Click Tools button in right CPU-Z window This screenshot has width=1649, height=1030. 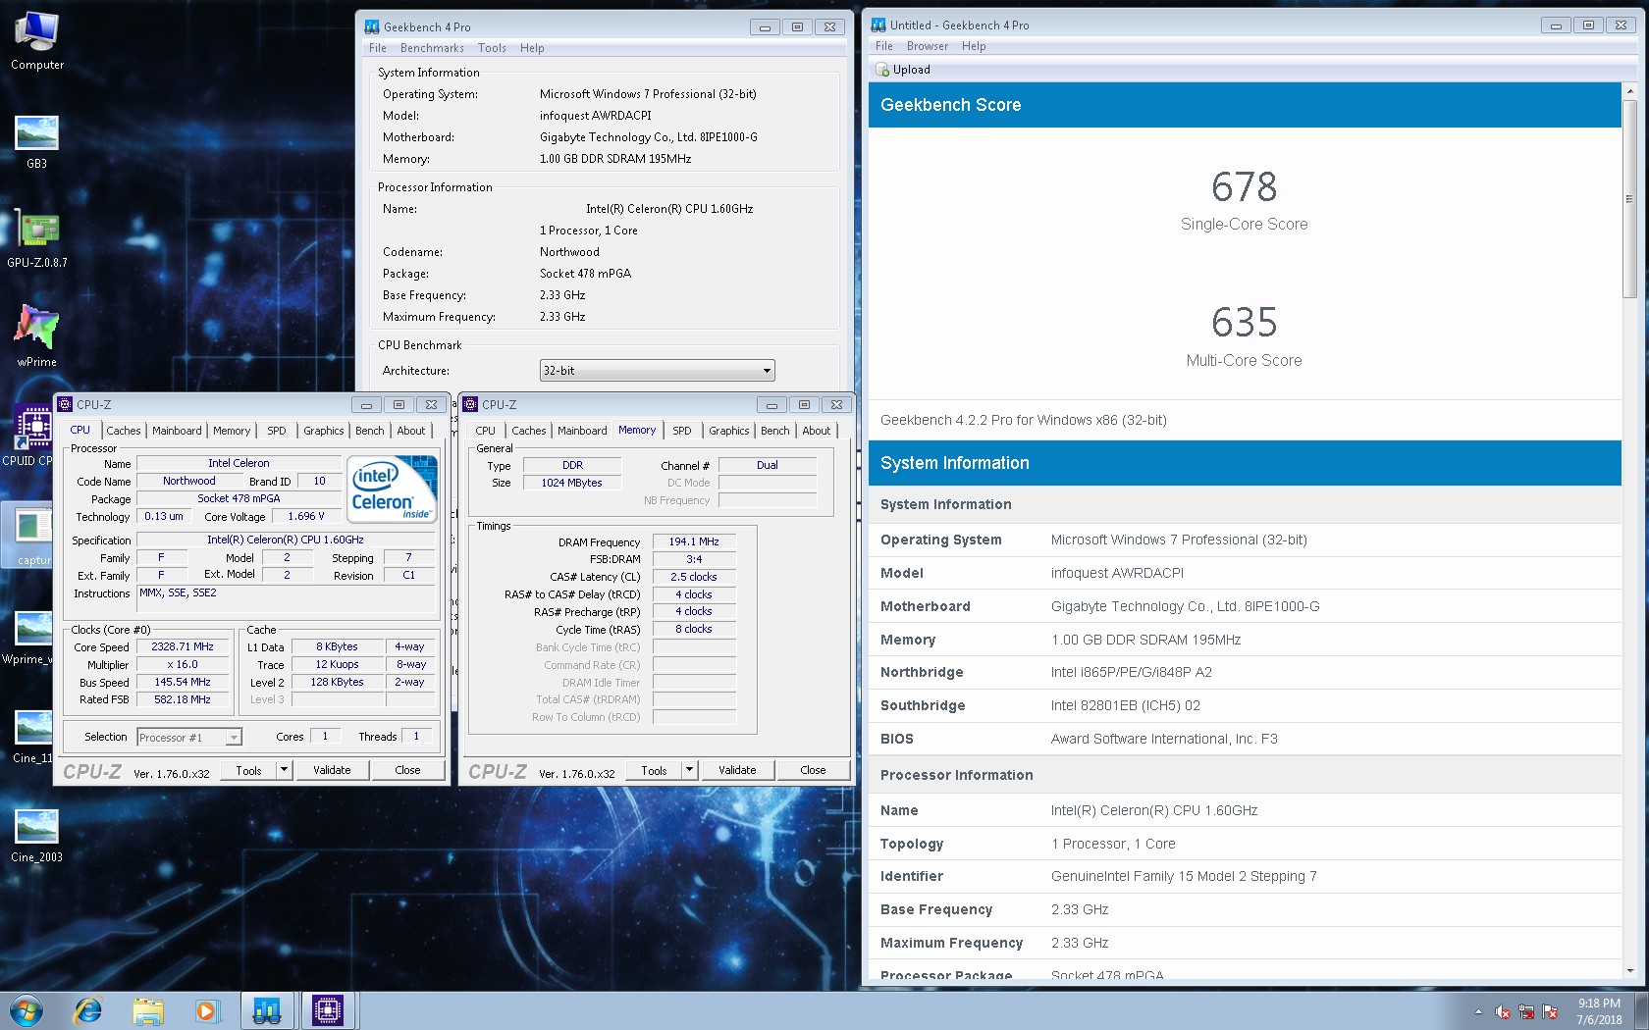coord(655,770)
